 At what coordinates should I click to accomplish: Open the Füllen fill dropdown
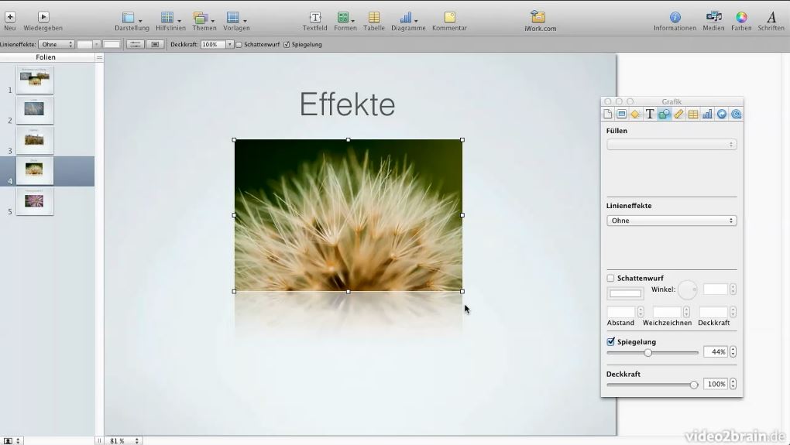pos(671,145)
